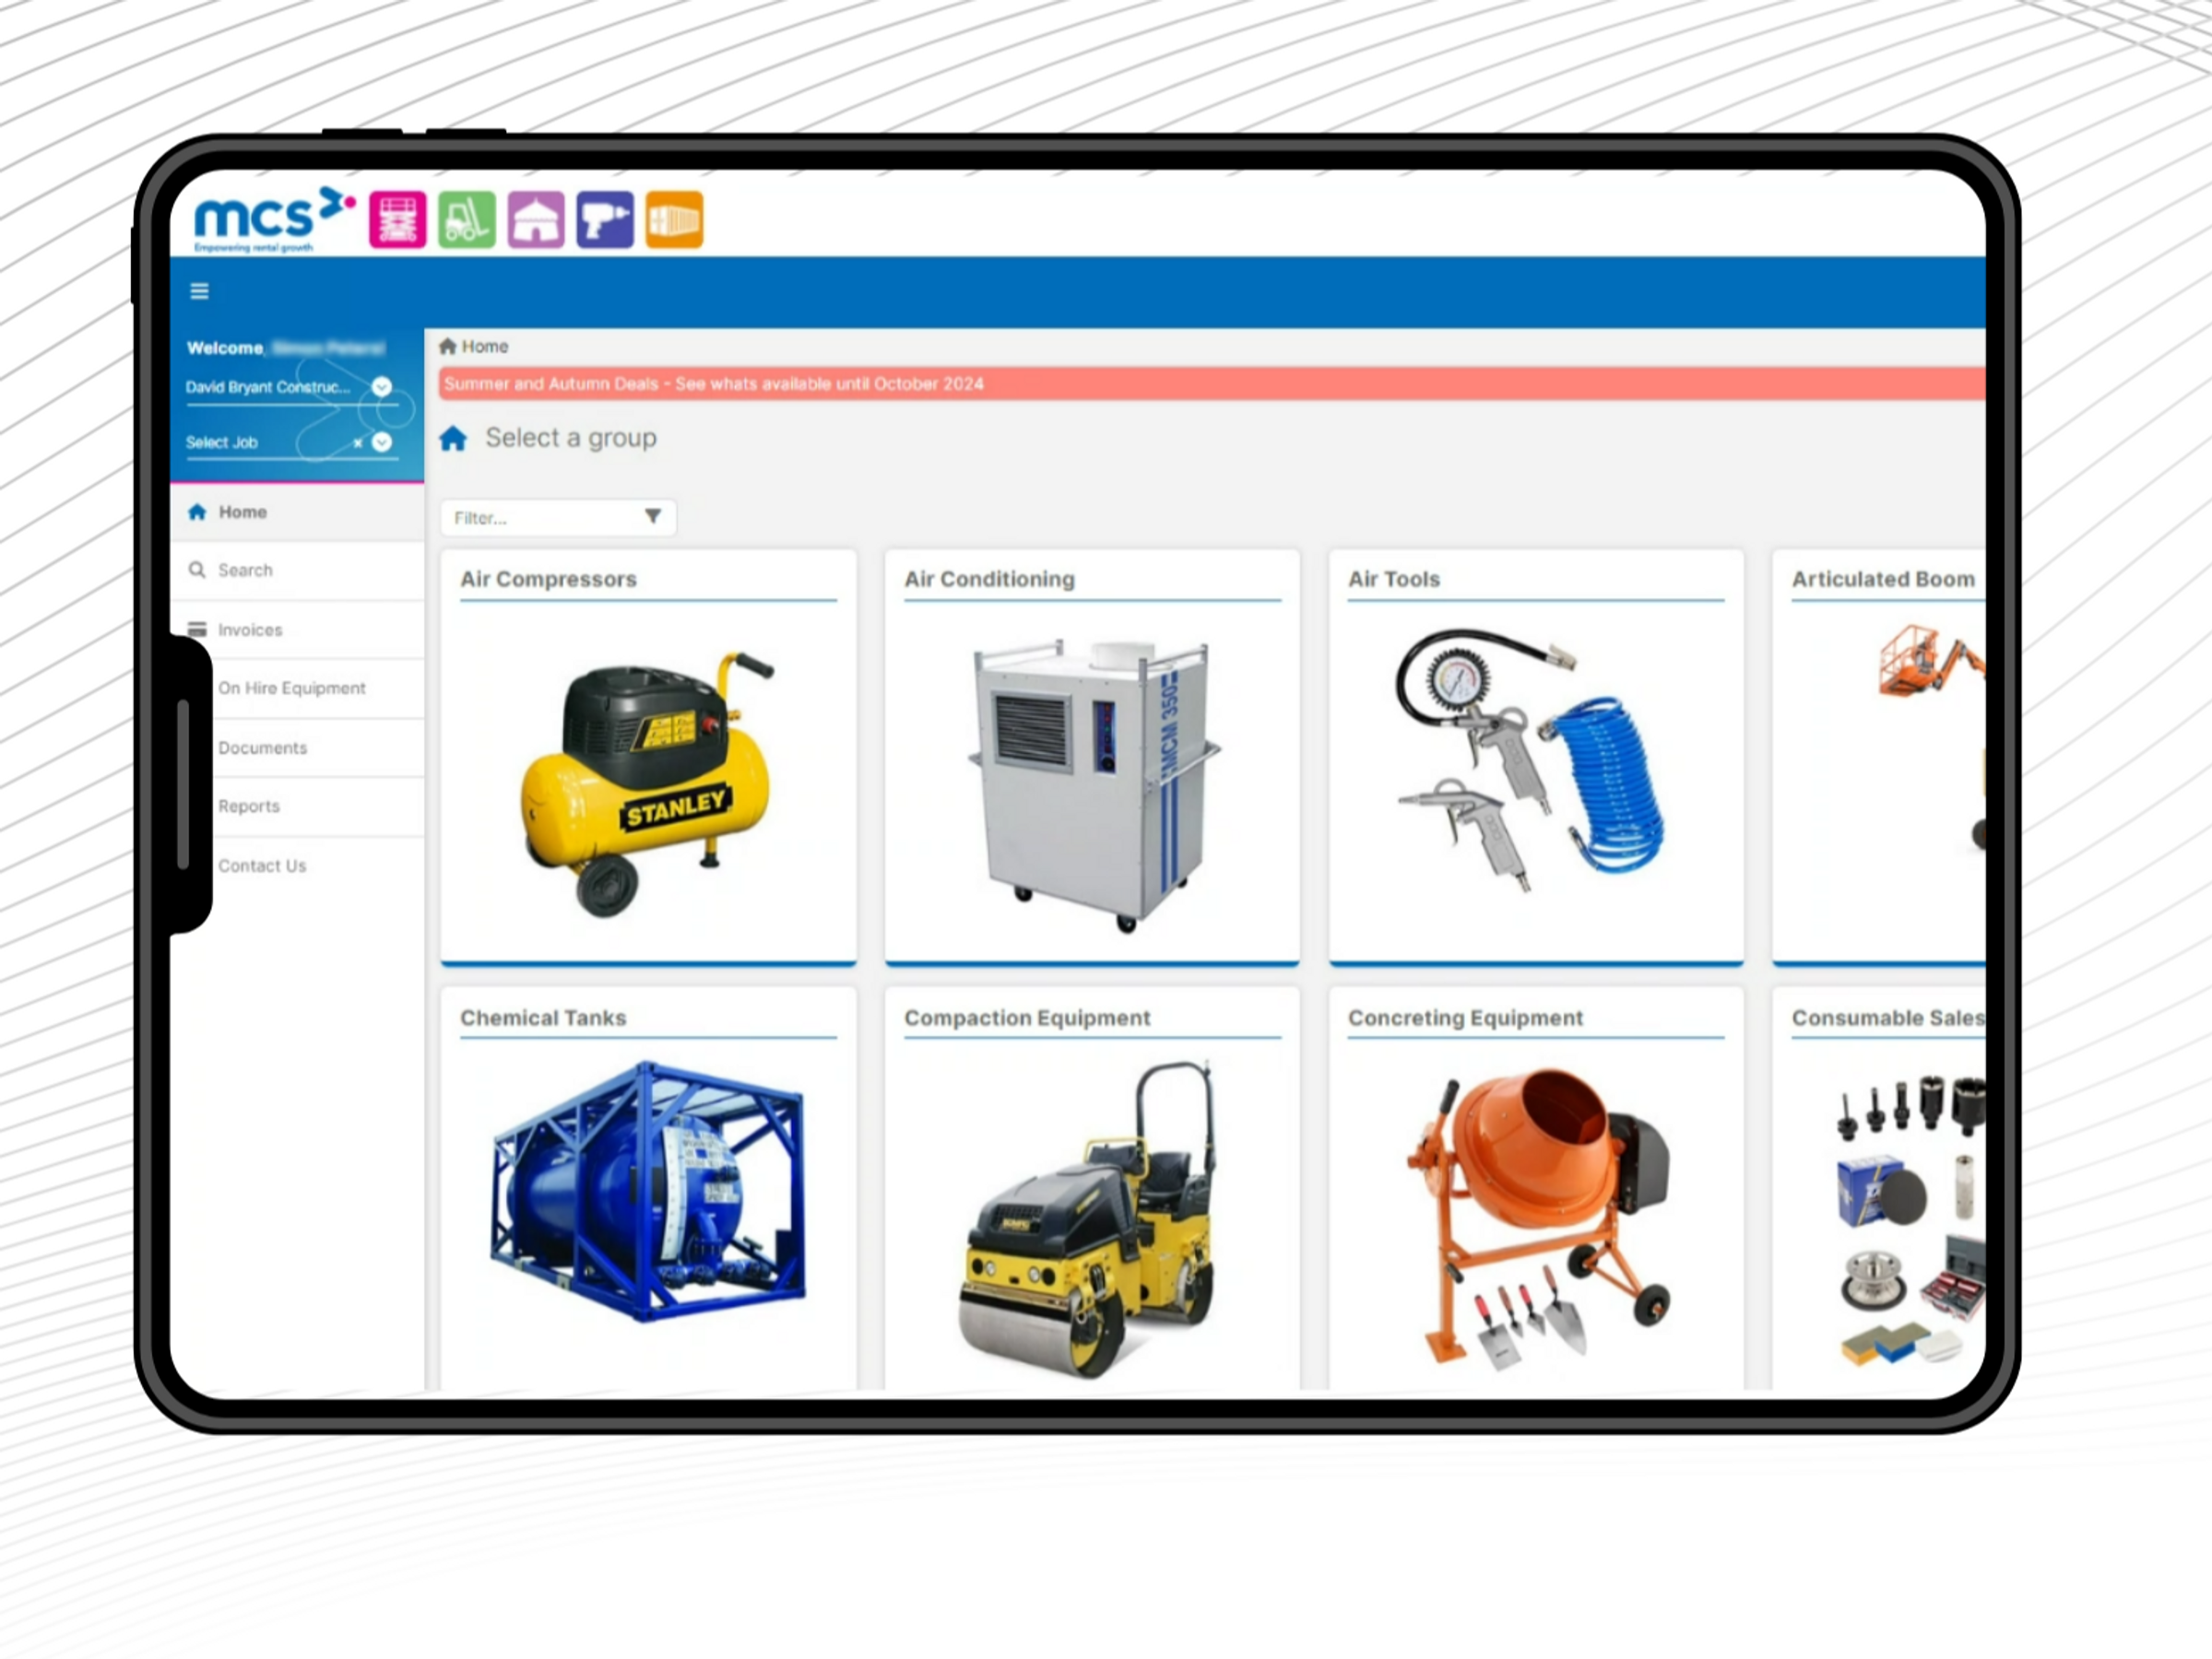Image resolution: width=2212 pixels, height=1659 pixels.
Task: Expand the David Bryant Construc... customer dropdown
Action: point(382,387)
